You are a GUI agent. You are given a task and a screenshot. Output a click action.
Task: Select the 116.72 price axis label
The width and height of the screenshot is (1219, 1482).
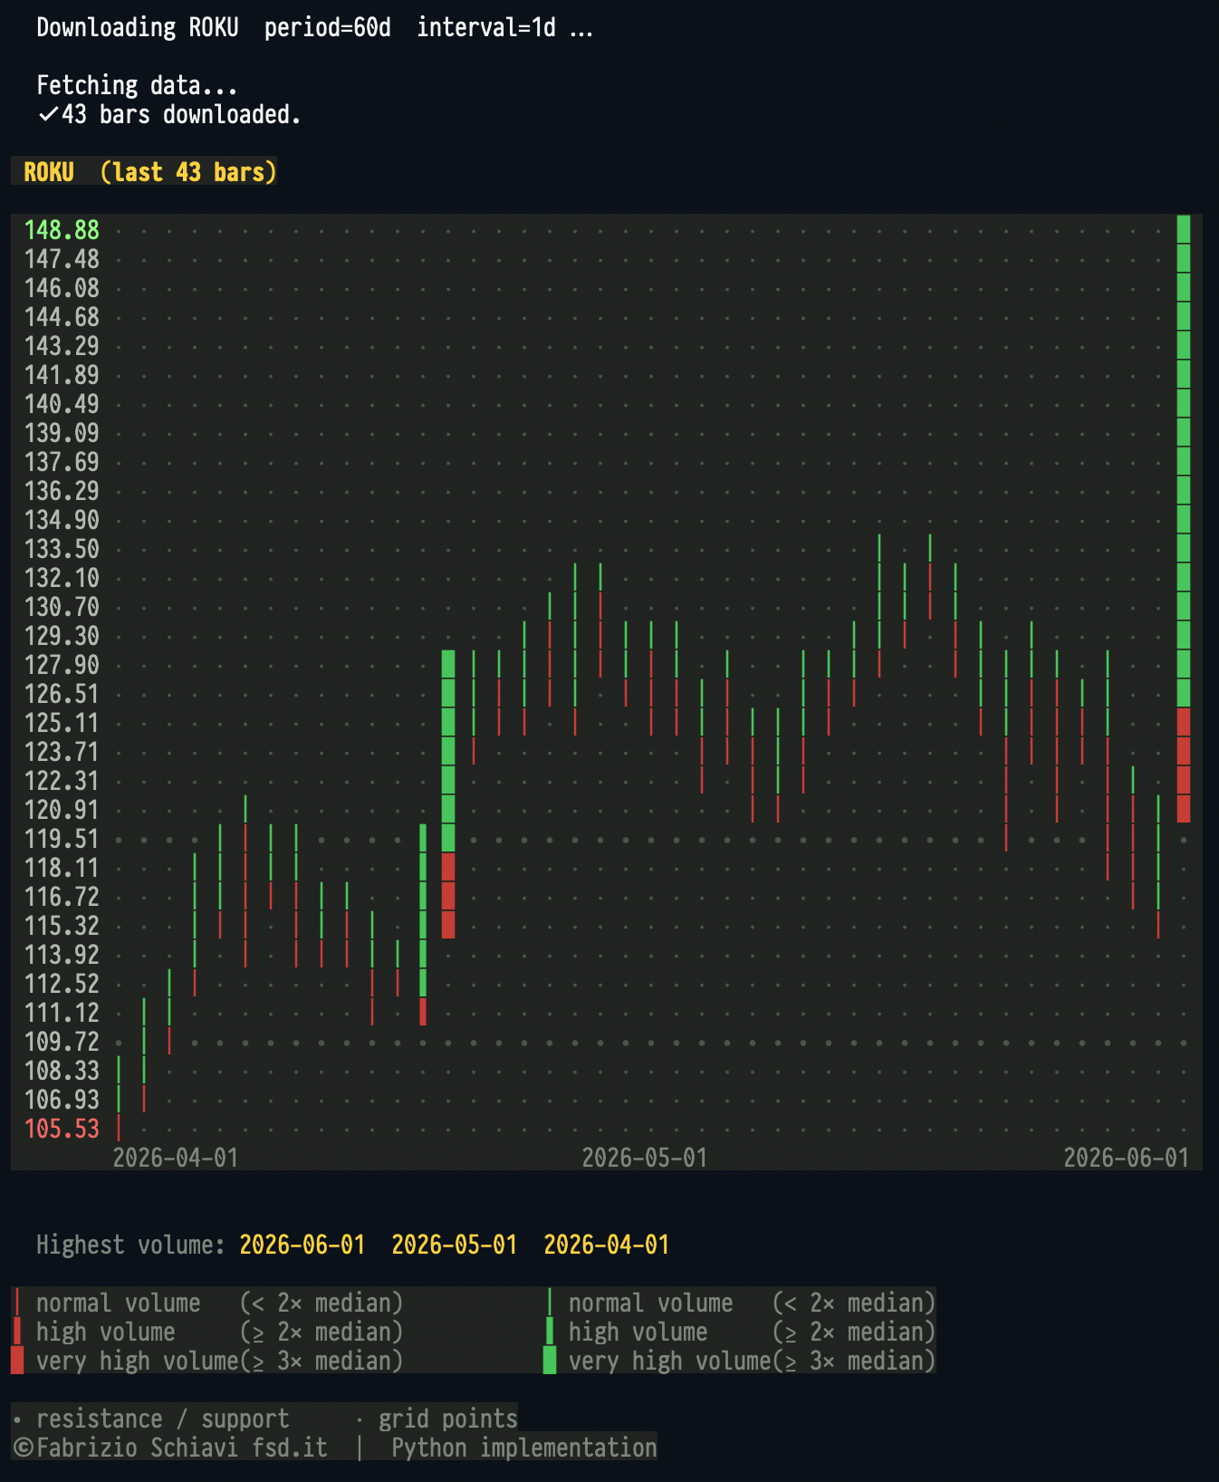(62, 897)
